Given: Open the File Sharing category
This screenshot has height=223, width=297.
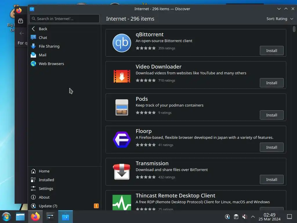Looking at the screenshot, I should tap(64, 46).
